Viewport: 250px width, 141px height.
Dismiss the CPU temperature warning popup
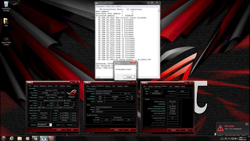247,124
